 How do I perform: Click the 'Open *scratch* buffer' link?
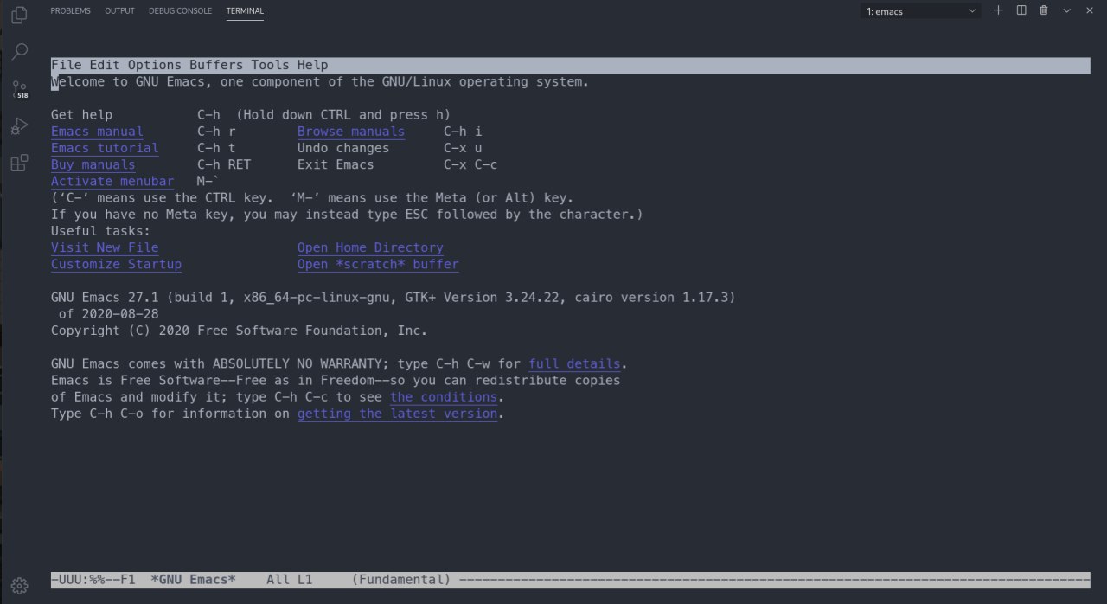378,264
